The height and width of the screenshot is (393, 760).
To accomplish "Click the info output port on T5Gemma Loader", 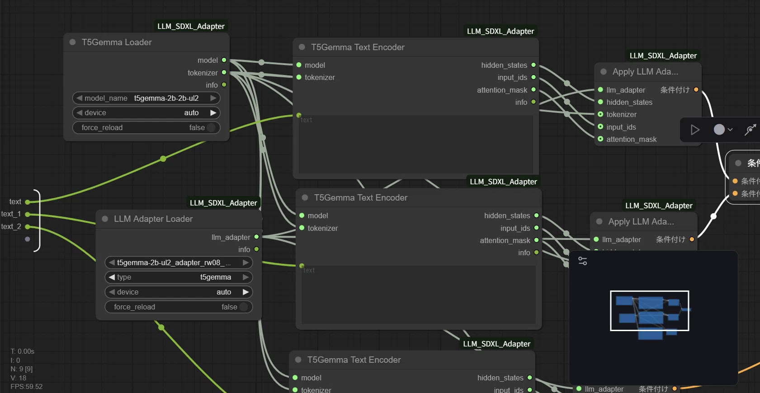I will click(224, 84).
